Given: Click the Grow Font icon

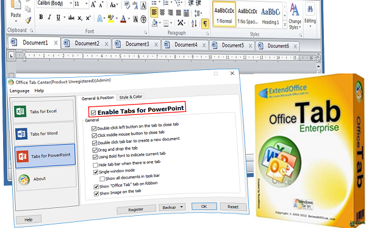Looking at the screenshot, I should point(93,4).
